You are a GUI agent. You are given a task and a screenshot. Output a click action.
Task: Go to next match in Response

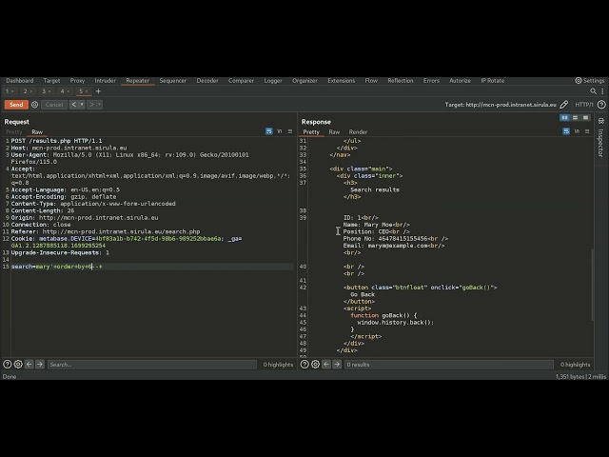click(x=337, y=365)
